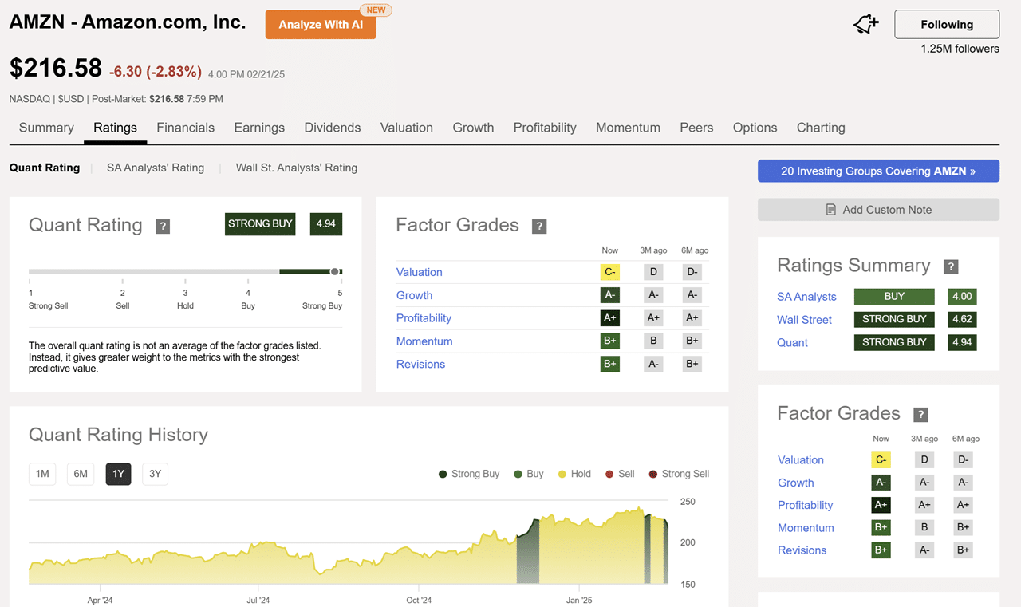The width and height of the screenshot is (1021, 607).
Task: Click the 4.94 score badge in Quant Rating
Action: pos(325,224)
